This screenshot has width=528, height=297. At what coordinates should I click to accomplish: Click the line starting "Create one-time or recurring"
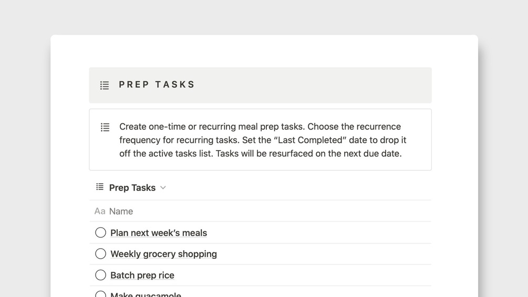point(260,126)
